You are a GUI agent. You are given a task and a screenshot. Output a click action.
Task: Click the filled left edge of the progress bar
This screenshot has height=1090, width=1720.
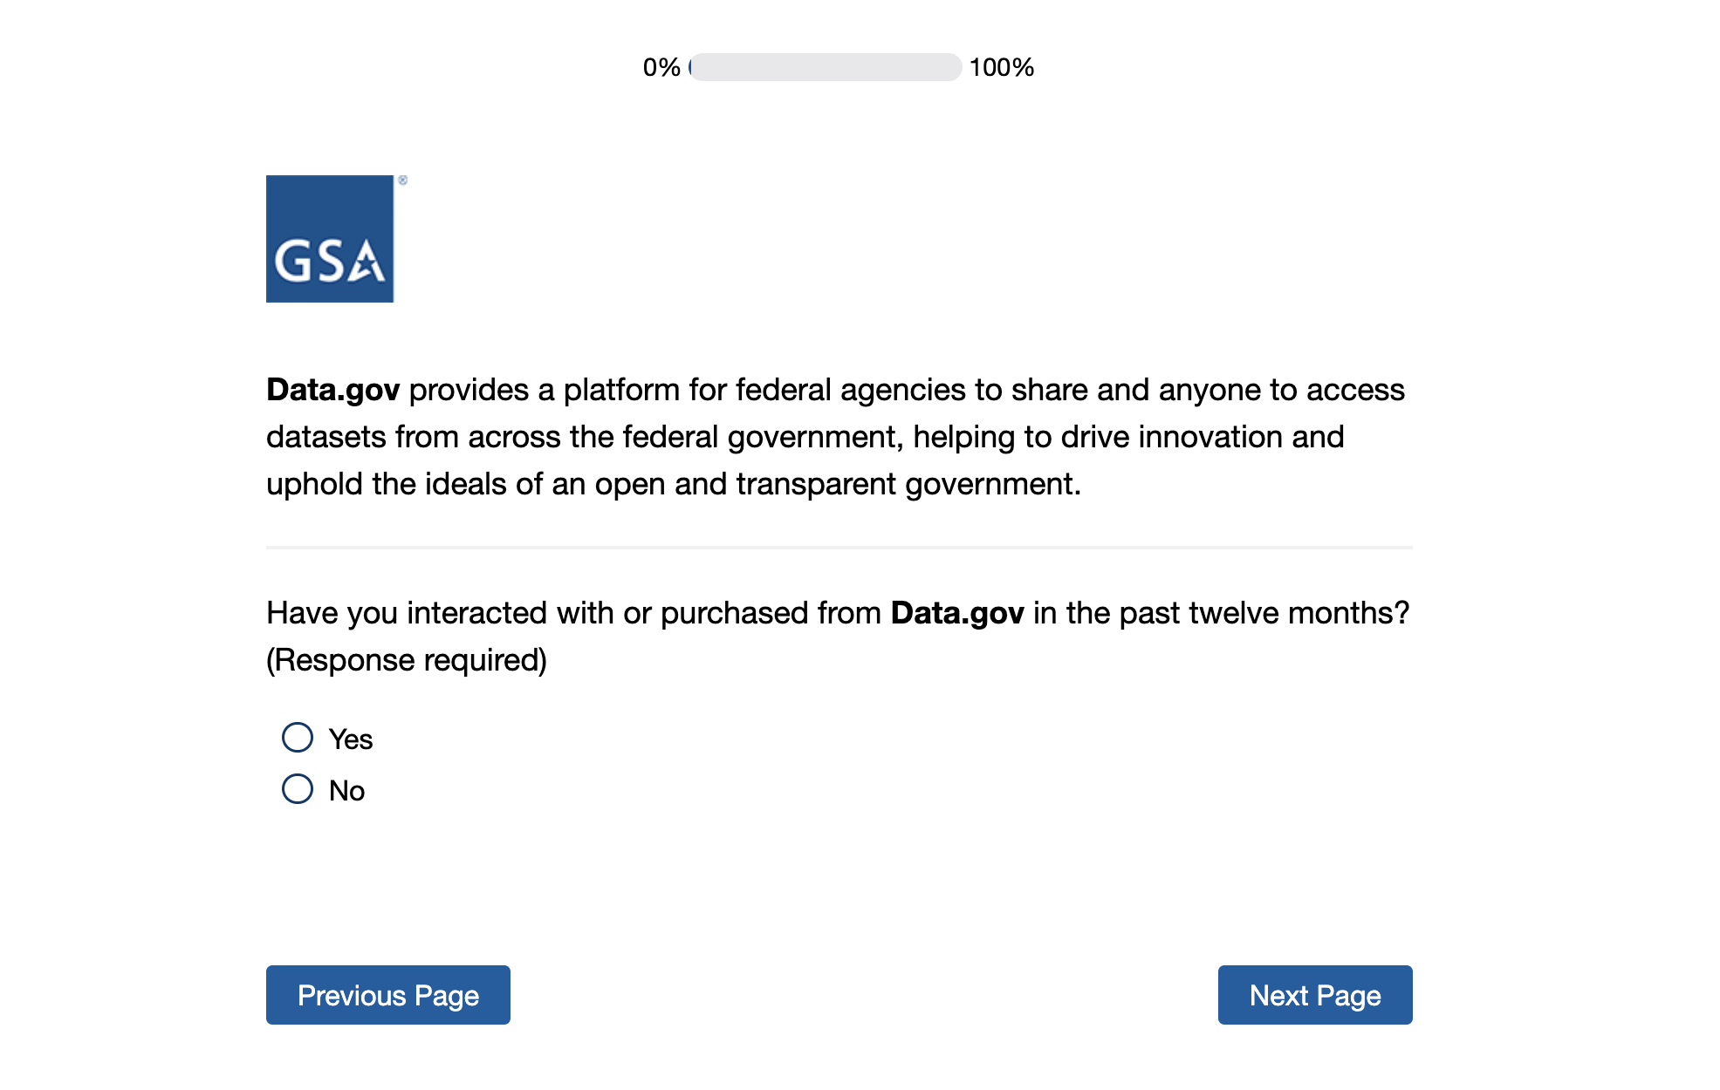(691, 67)
